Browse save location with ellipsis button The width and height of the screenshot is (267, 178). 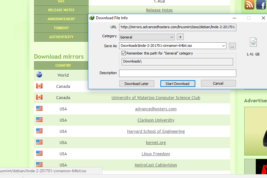tap(232, 46)
